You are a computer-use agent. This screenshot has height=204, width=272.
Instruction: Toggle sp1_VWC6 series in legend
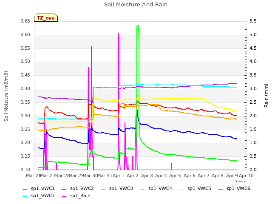(234, 189)
